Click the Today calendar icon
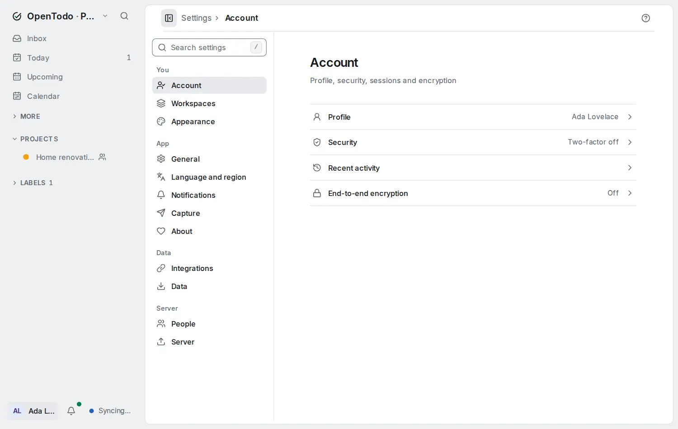Image resolution: width=678 pixels, height=429 pixels. click(x=17, y=57)
